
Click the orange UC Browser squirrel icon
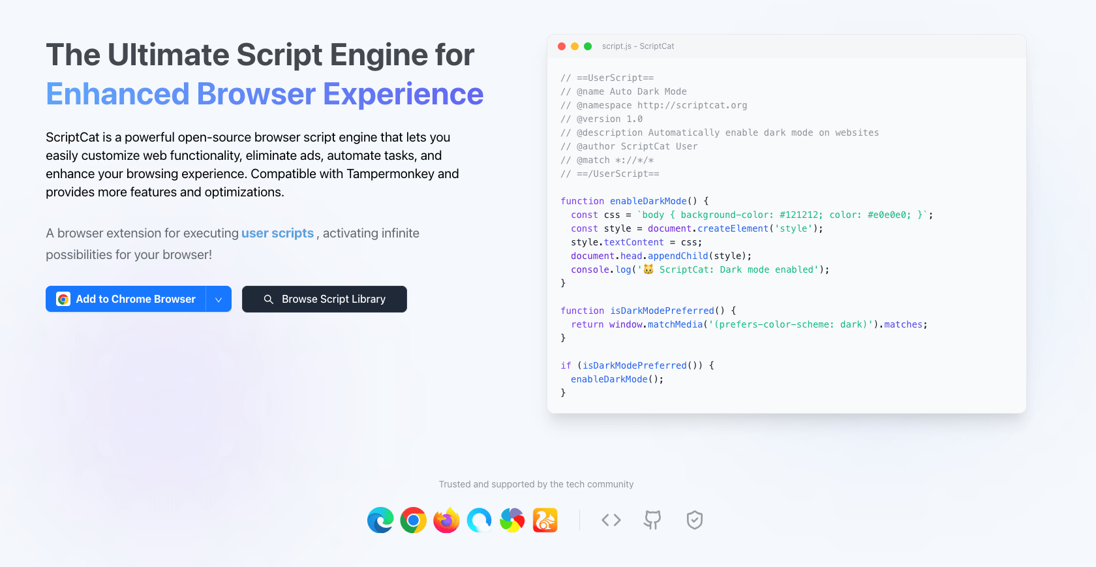tap(545, 520)
